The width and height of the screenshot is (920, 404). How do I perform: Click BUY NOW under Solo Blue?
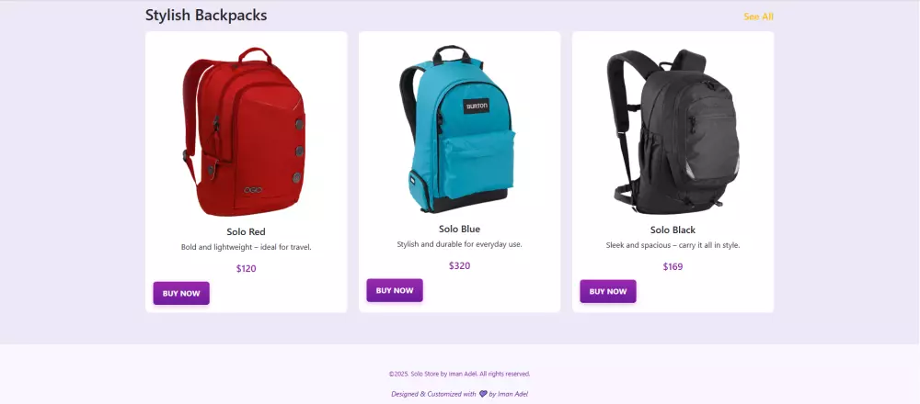point(395,290)
